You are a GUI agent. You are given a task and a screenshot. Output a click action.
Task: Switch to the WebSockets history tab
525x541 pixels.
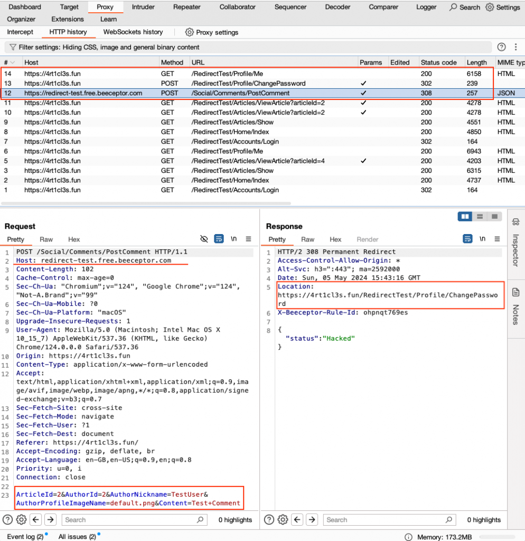click(x=133, y=32)
